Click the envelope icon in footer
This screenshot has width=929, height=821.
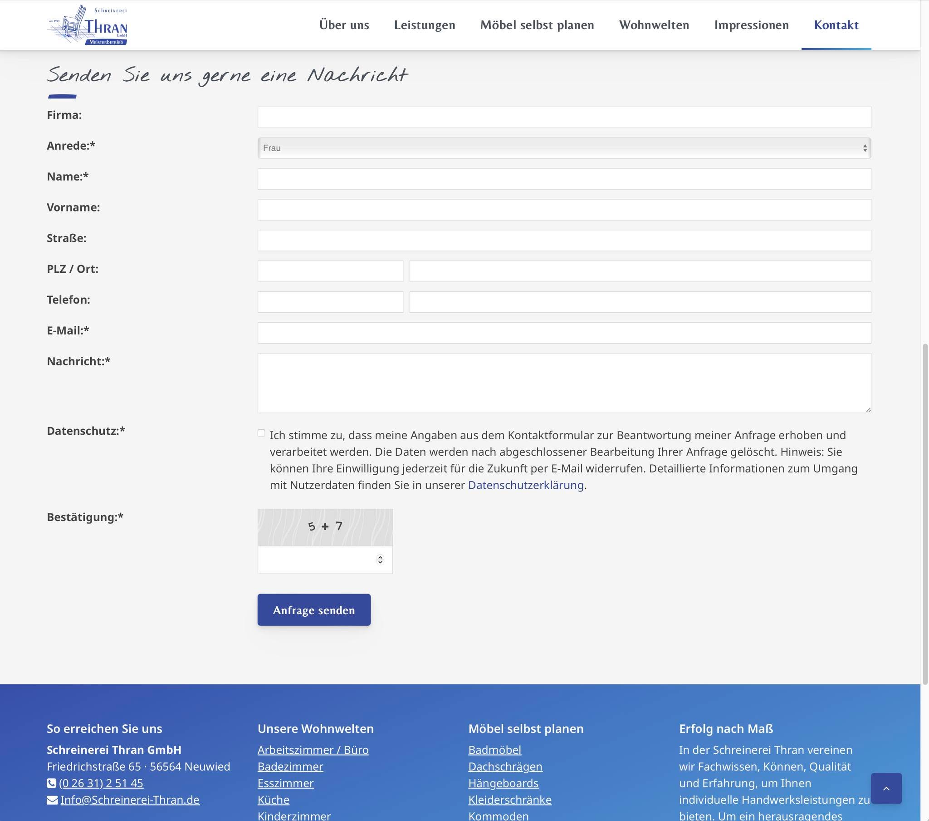[52, 800]
